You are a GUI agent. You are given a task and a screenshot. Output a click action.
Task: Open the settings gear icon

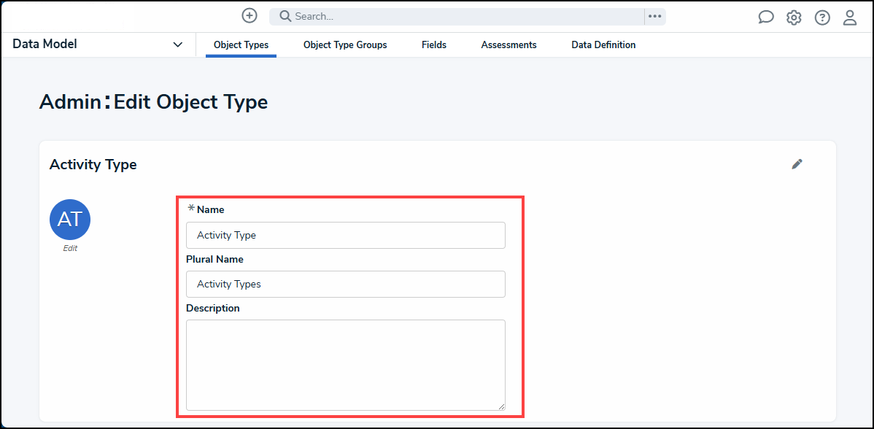click(794, 17)
